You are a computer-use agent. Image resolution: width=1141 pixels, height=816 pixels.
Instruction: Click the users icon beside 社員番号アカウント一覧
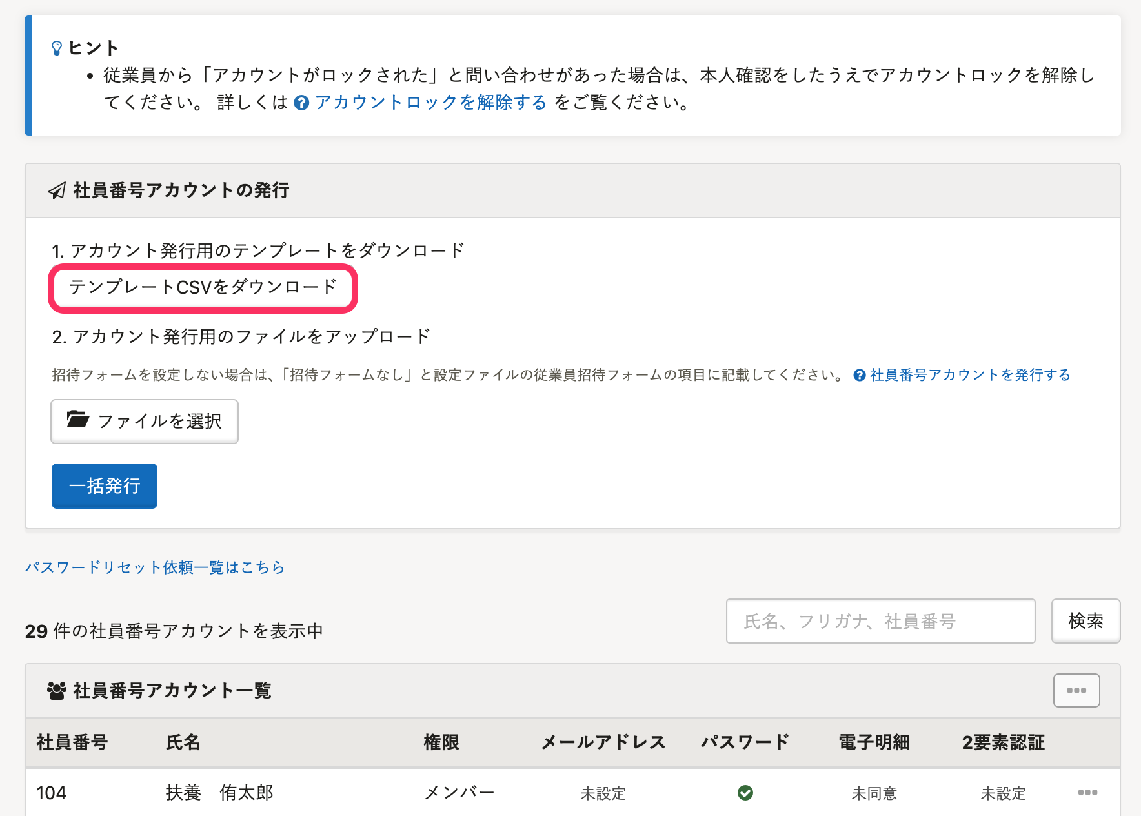(x=57, y=691)
